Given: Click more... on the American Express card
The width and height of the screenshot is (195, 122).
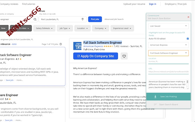Looking at the screenshot, I should click(x=19, y=80).
